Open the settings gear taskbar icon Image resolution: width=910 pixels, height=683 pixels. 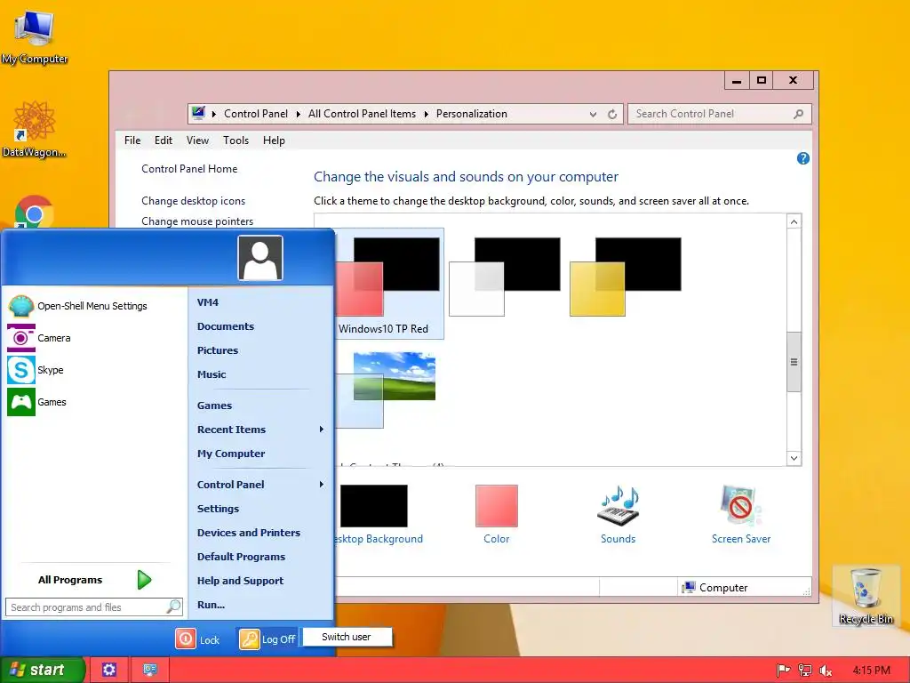click(x=109, y=670)
